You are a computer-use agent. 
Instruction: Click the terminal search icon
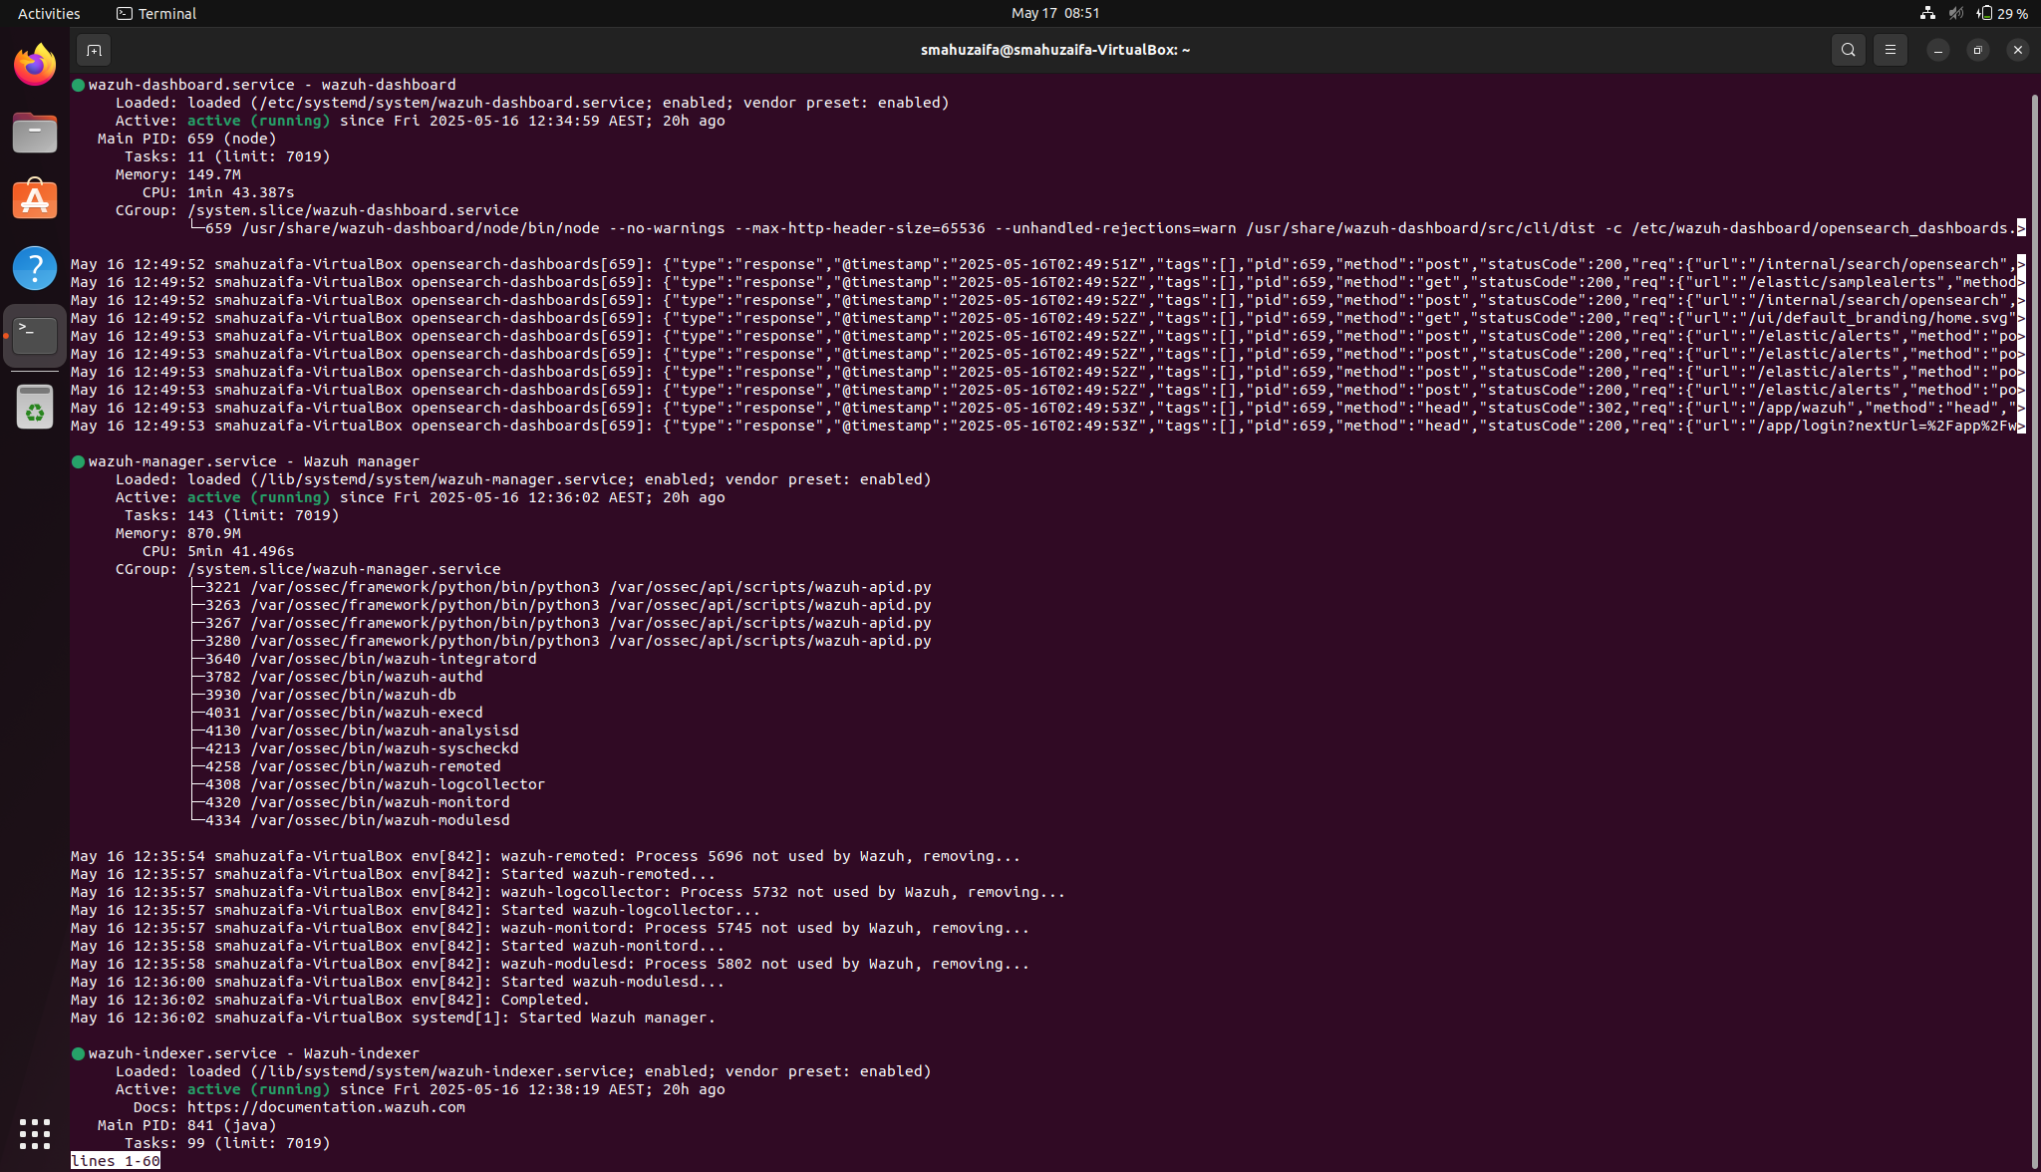pos(1849,50)
